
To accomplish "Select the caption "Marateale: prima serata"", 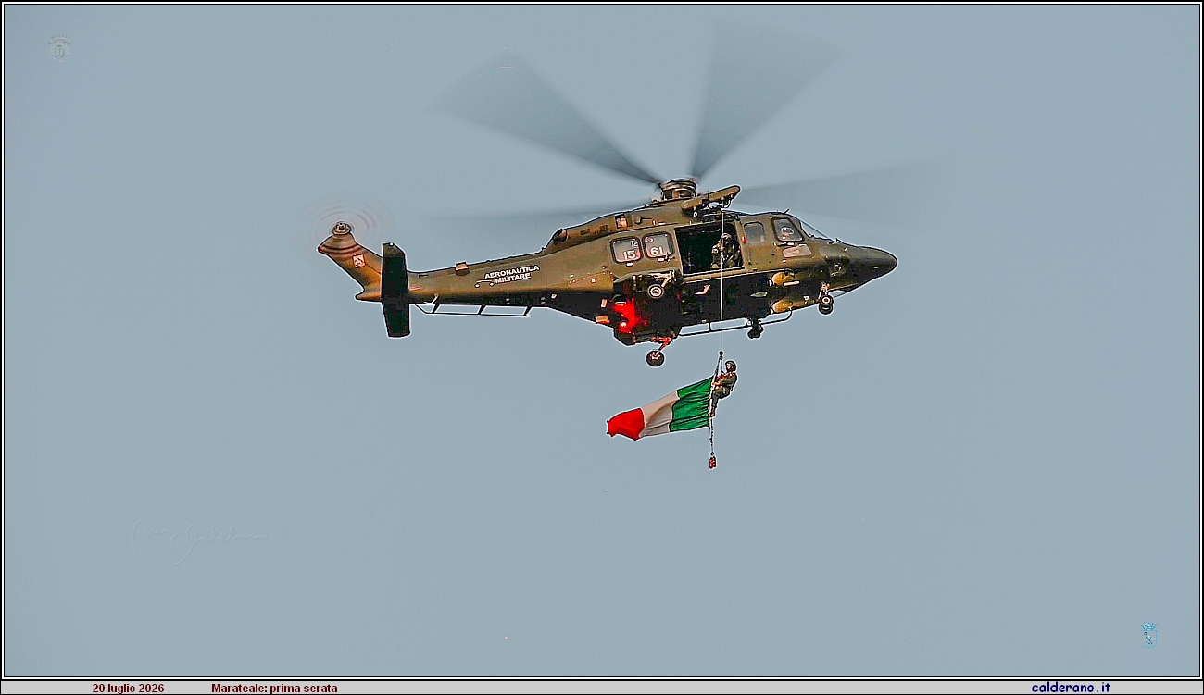I will [x=274, y=689].
